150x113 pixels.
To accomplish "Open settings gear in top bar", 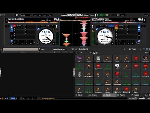I will tap(118, 15).
